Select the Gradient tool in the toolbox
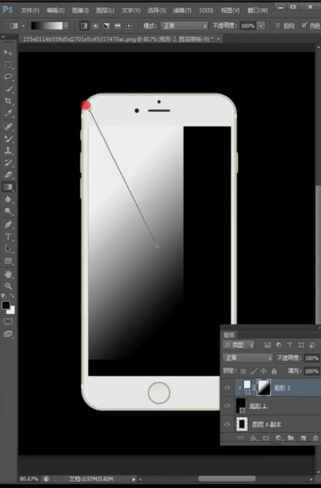 click(x=8, y=187)
